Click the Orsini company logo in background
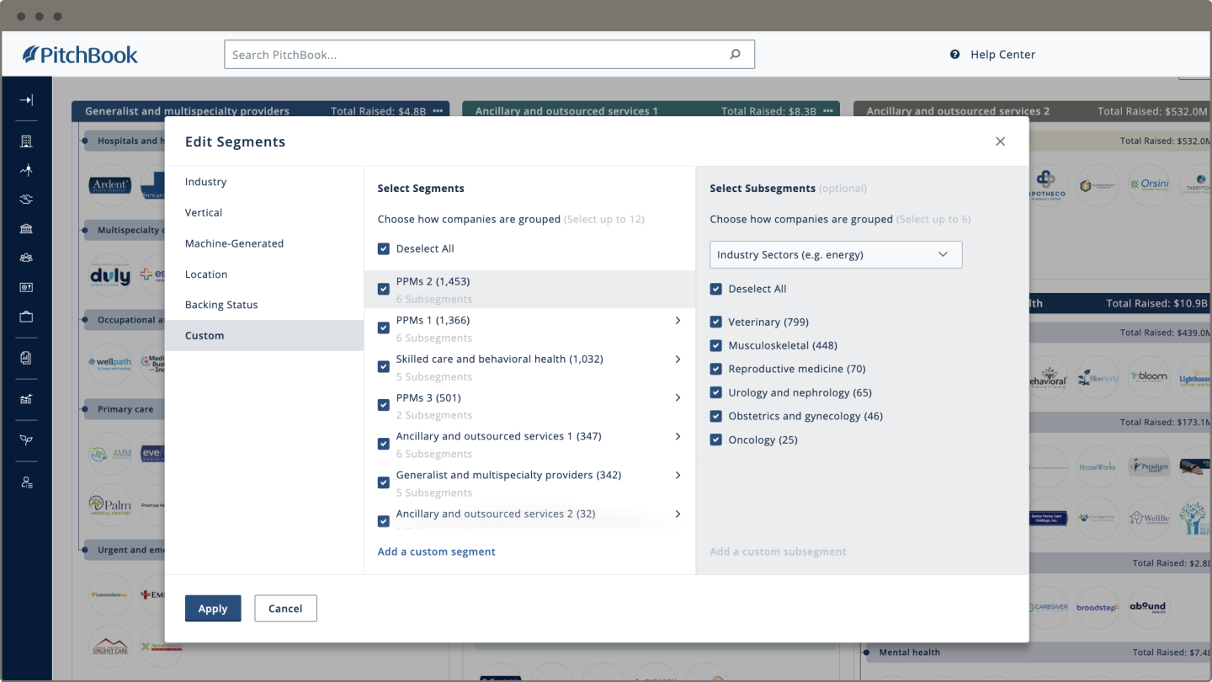 (x=1149, y=185)
